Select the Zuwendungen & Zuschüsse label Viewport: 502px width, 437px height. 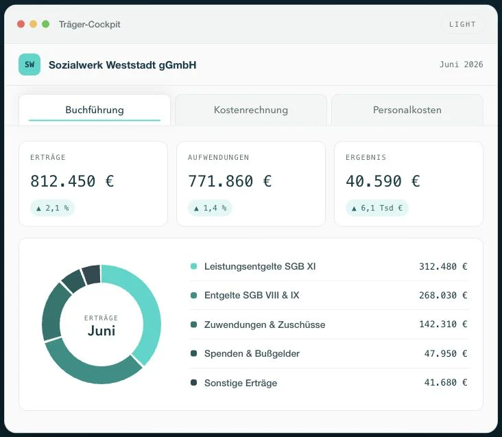click(265, 324)
